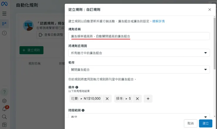217x129 pixels.
Task: Open the search magnifier icon
Action: [x=4, y=117]
